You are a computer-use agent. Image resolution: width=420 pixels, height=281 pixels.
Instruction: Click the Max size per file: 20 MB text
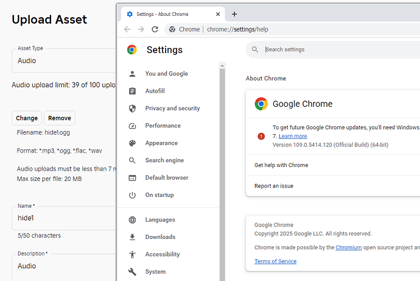[49, 179]
